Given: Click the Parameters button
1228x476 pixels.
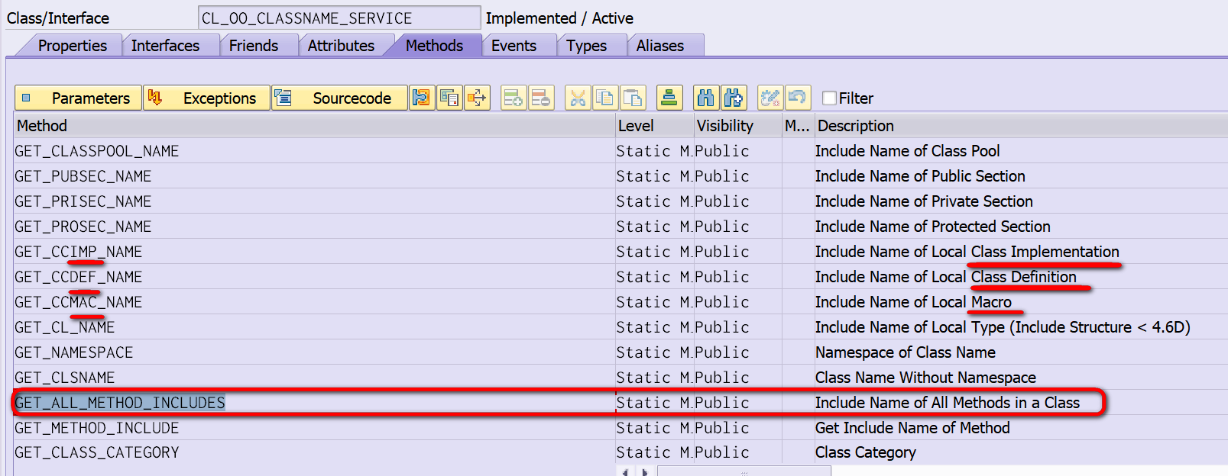Looking at the screenshot, I should pos(78,98).
